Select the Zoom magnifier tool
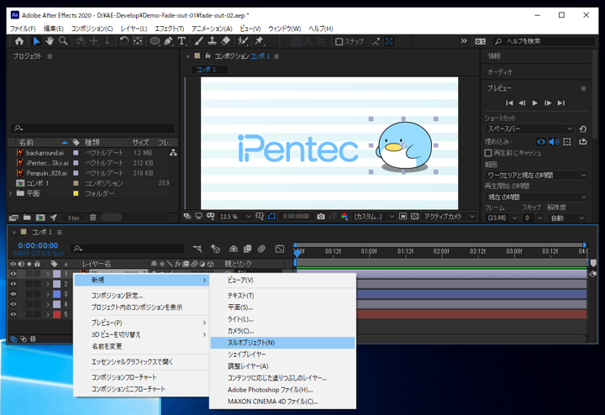Screen dimensions: 605x415 63,41
